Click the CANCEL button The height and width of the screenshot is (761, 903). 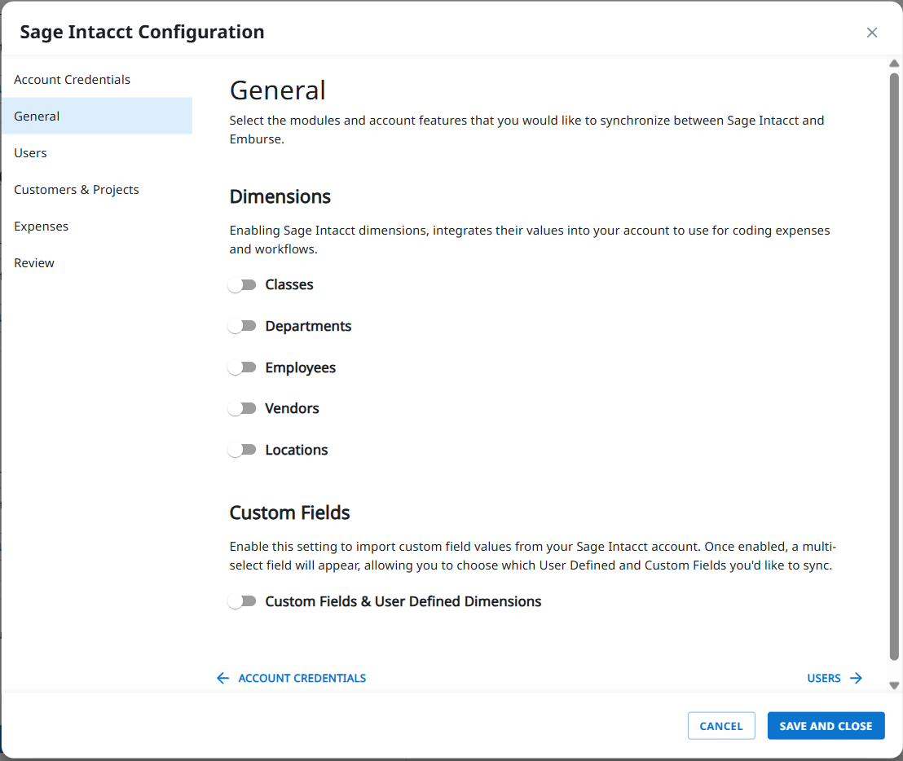click(x=720, y=725)
